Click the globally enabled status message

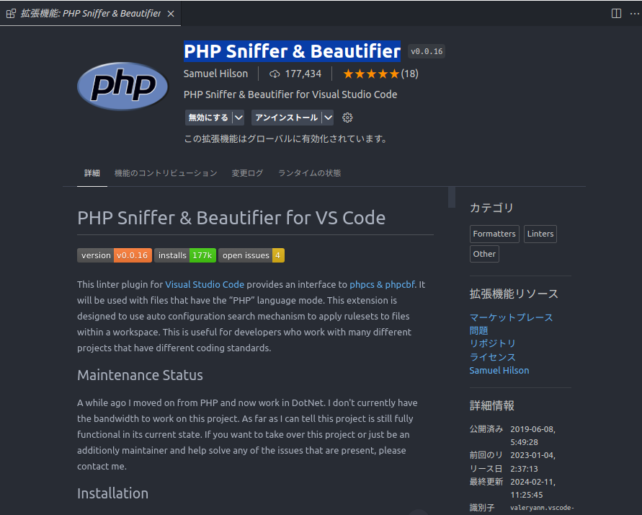pos(286,139)
